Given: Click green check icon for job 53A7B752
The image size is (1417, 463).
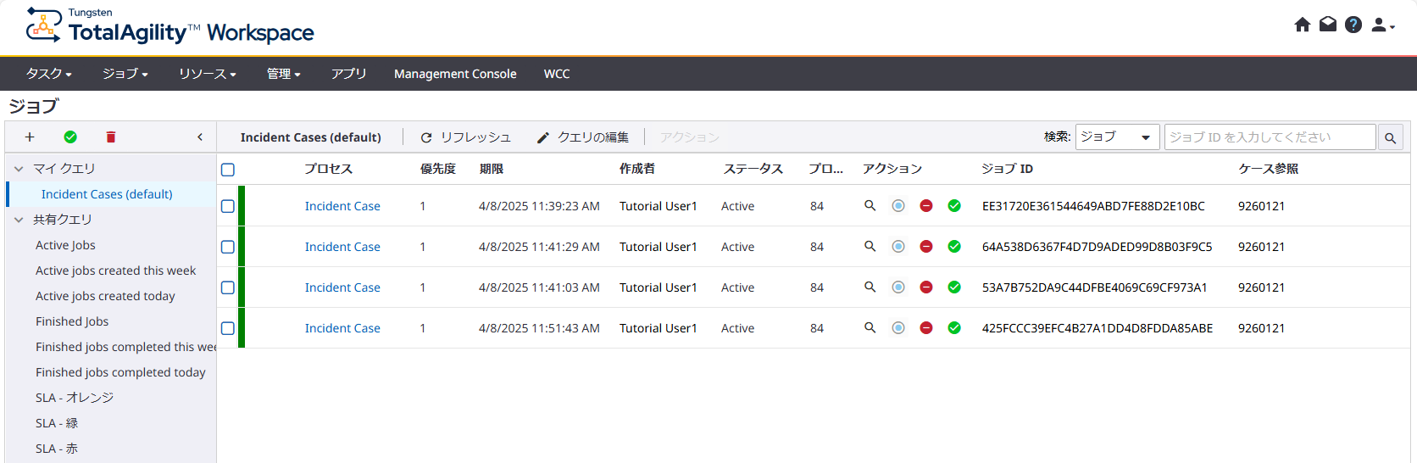Looking at the screenshot, I should (954, 287).
